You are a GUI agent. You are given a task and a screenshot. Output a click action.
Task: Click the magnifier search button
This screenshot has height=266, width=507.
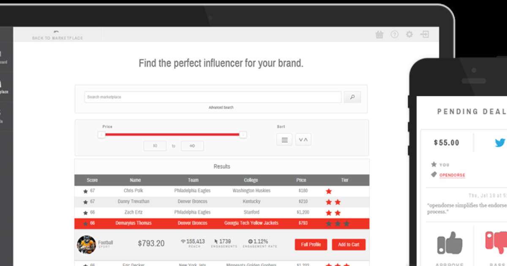352,97
